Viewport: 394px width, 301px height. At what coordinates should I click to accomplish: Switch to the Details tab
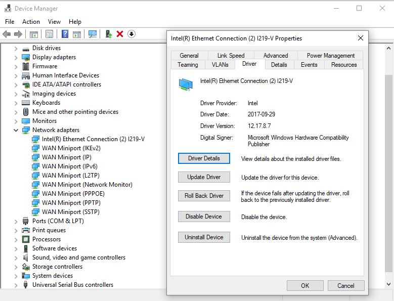279,65
